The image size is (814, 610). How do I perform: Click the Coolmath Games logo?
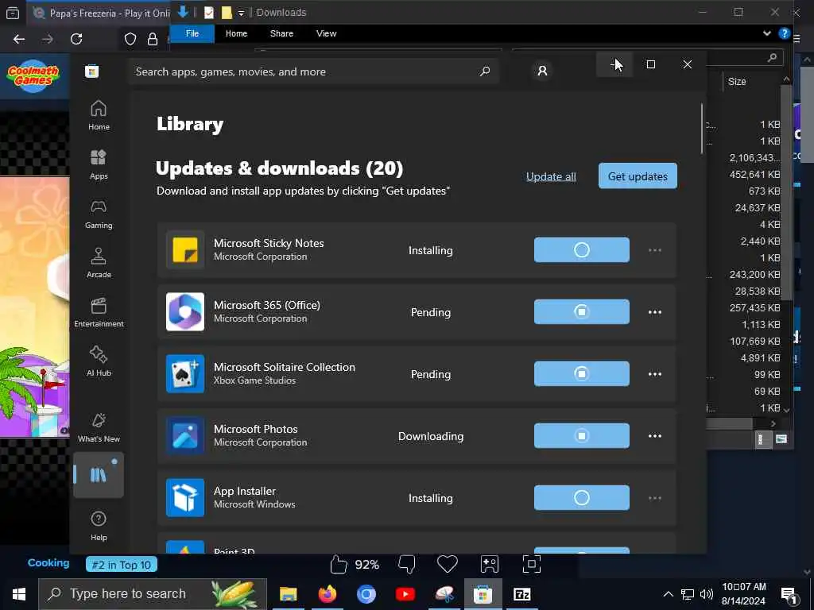tap(33, 75)
